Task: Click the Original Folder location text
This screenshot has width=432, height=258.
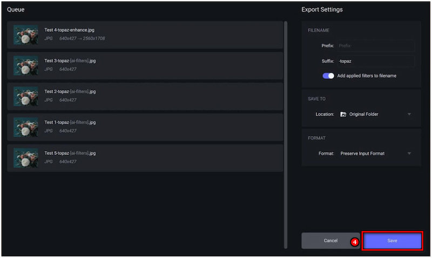Action: point(364,114)
